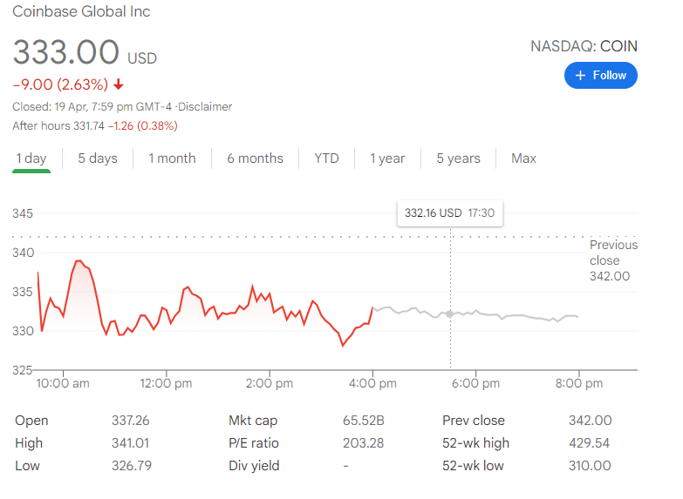
Task: Click the 330 y-axis label
Action: 23,331
